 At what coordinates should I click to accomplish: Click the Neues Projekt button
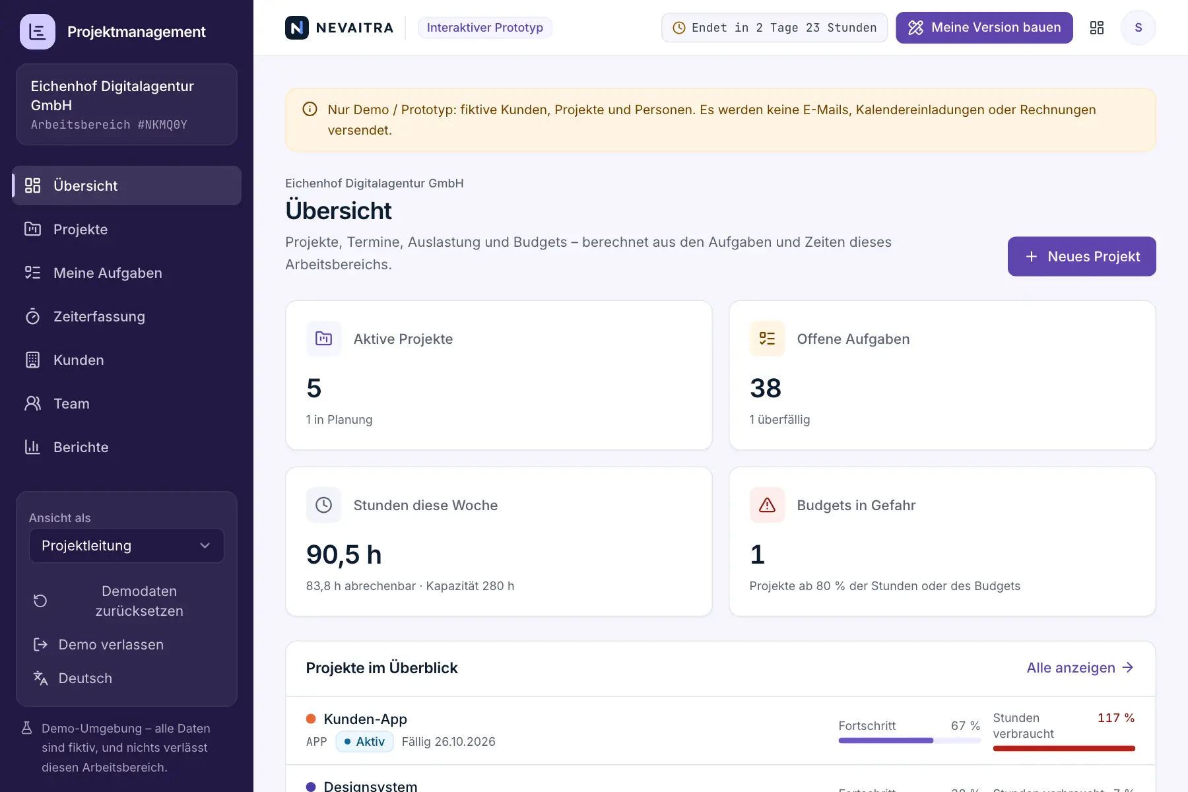(x=1082, y=257)
